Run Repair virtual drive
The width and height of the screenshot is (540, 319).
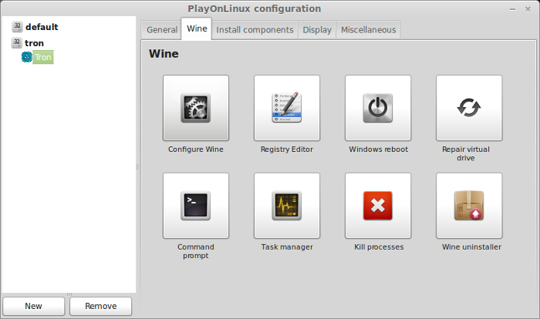click(469, 108)
